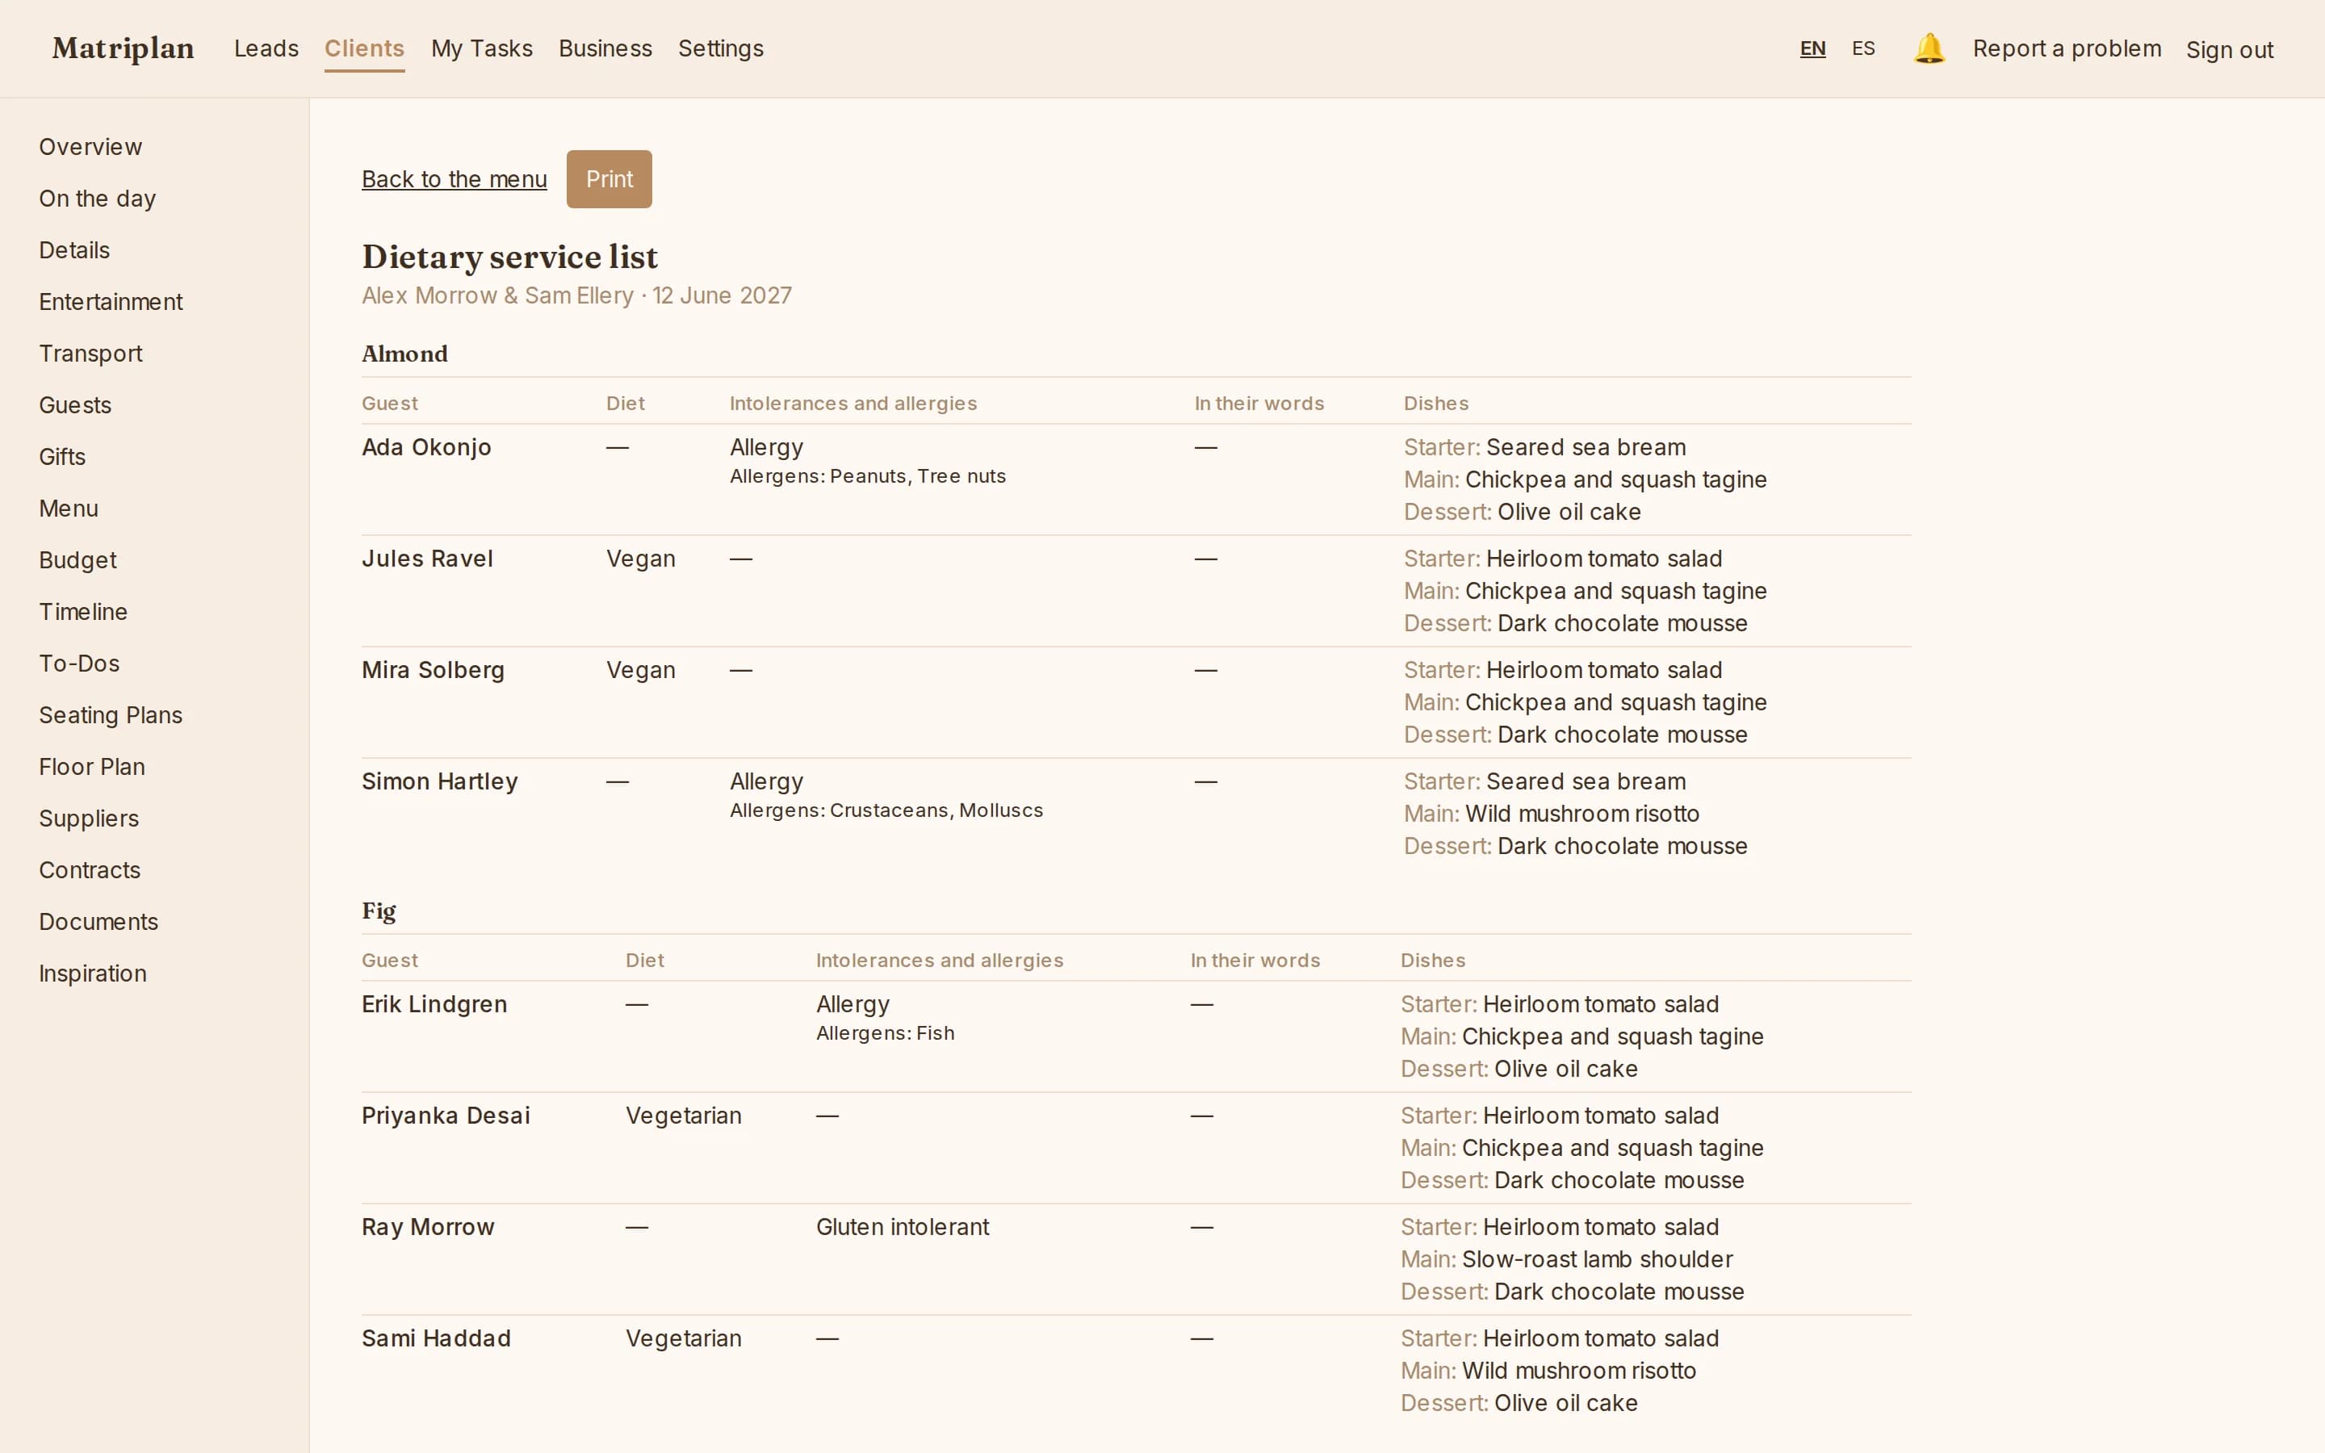Image resolution: width=2325 pixels, height=1453 pixels.
Task: Click the Clients tab
Action: (x=364, y=48)
